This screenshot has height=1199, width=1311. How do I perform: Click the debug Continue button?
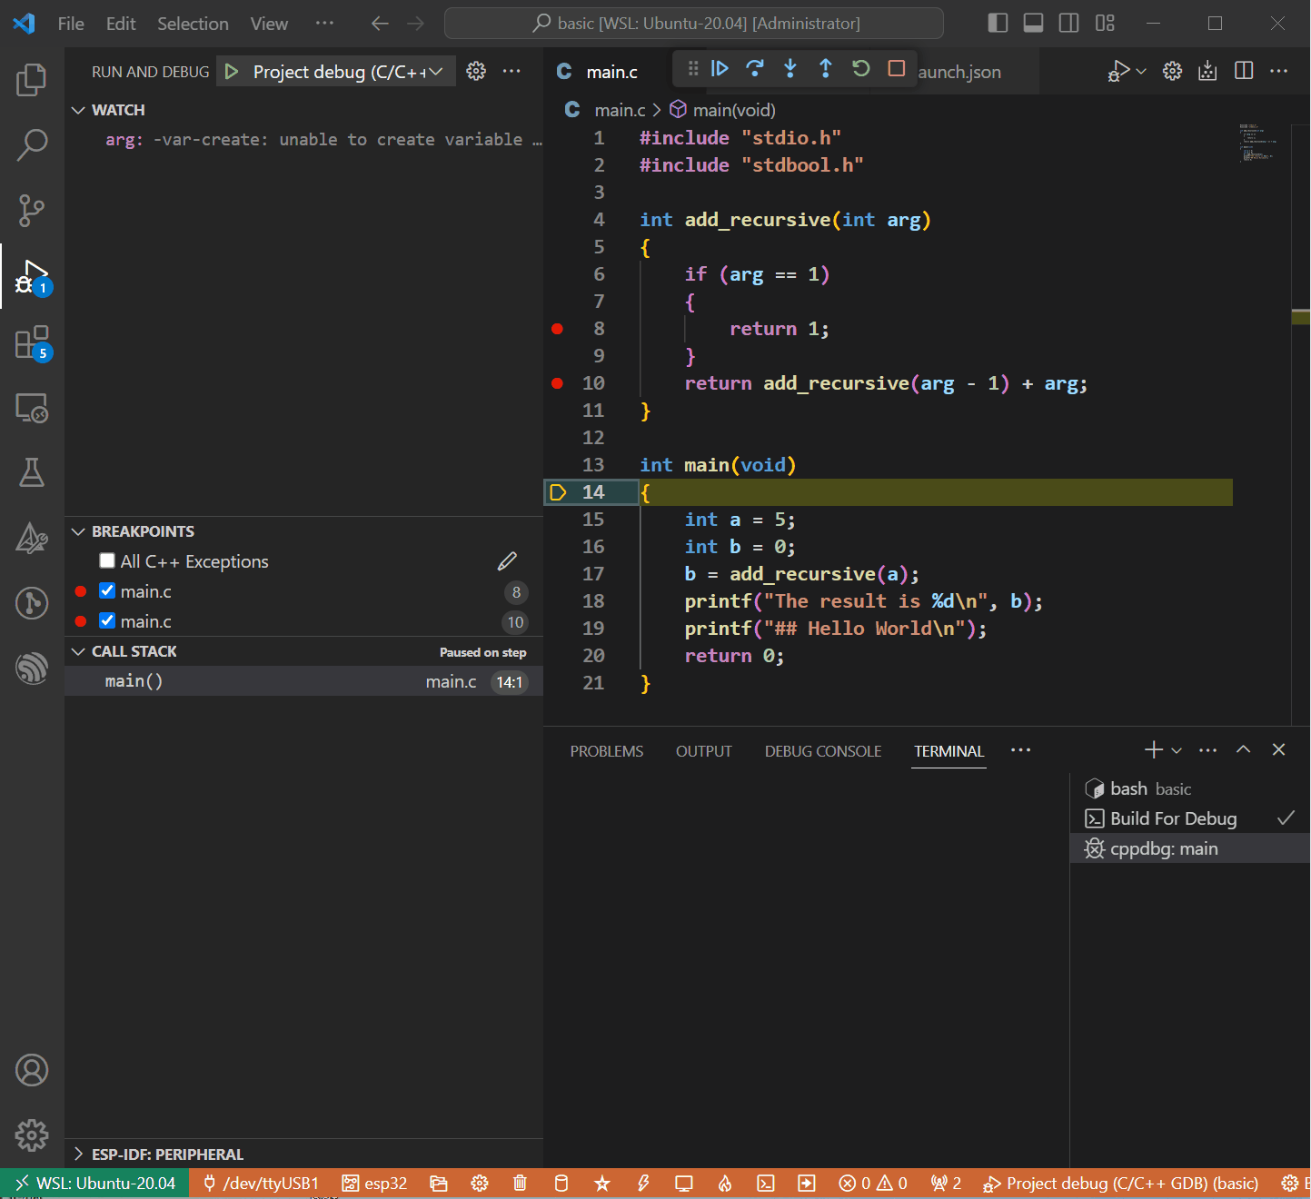tap(720, 69)
